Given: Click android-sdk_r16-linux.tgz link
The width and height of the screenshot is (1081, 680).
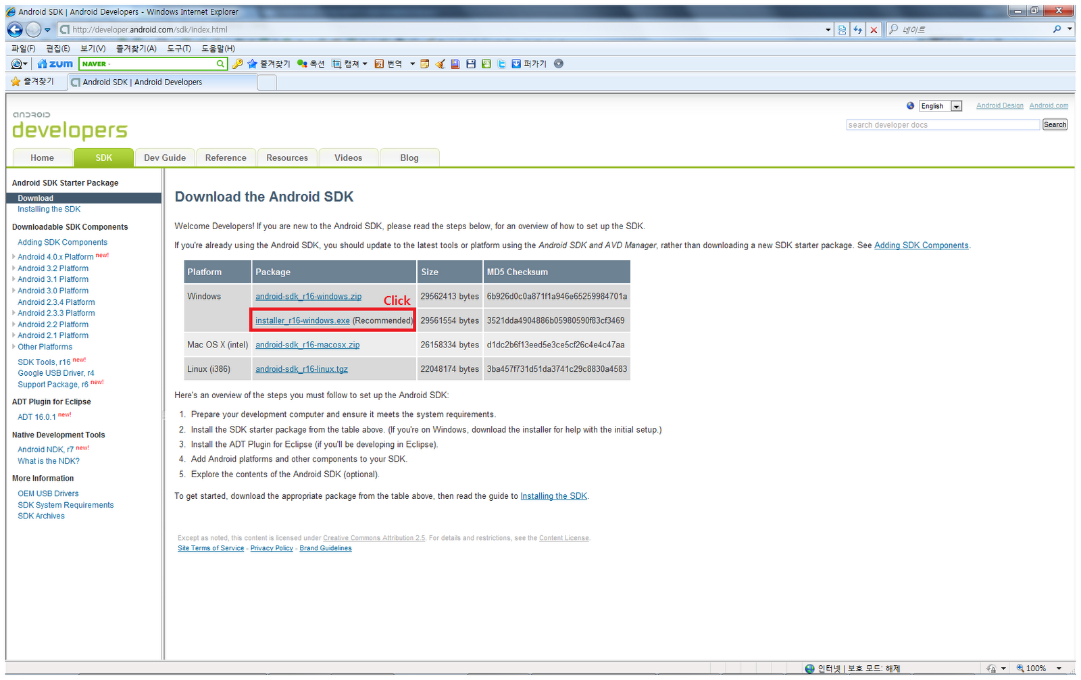Looking at the screenshot, I should click(x=301, y=369).
